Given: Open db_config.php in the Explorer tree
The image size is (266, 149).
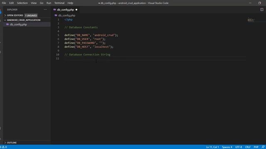Looking at the screenshot, I should click(x=27, y=24).
